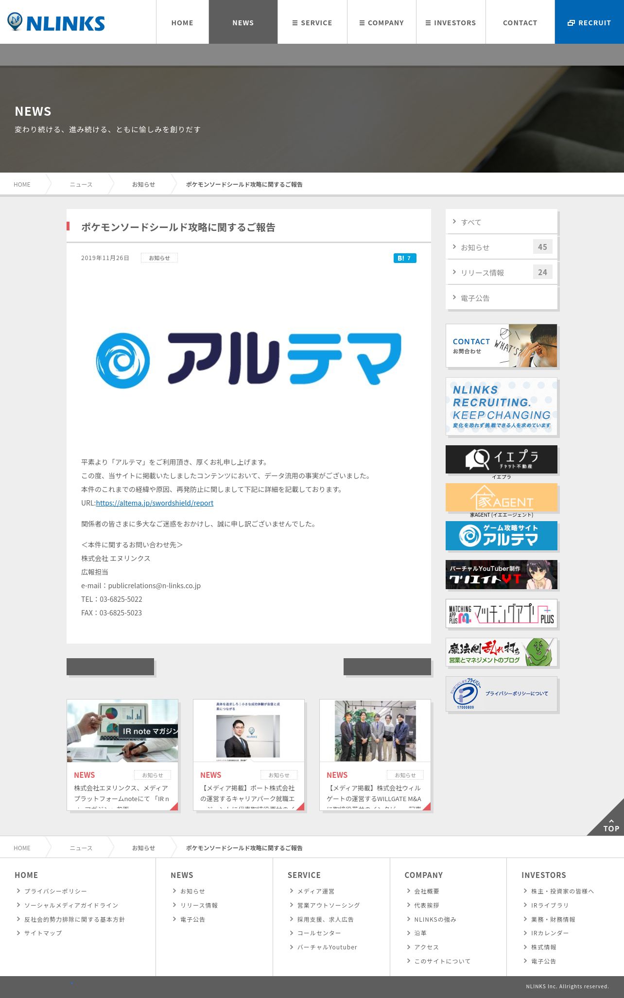This screenshot has width=624, height=998.
Task: Open the ウィルゲート media news card
Action: click(x=375, y=755)
